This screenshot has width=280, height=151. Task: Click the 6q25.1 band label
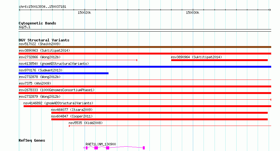click(25, 27)
